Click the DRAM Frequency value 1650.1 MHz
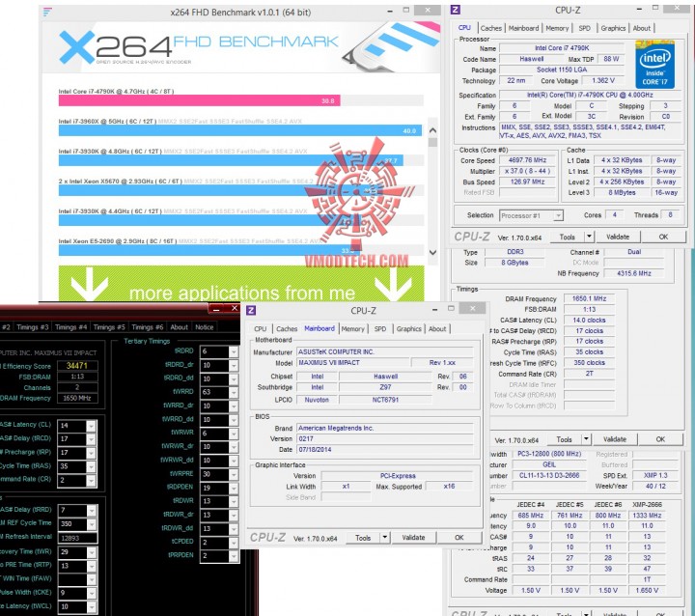The width and height of the screenshot is (695, 616). pyautogui.click(x=589, y=298)
